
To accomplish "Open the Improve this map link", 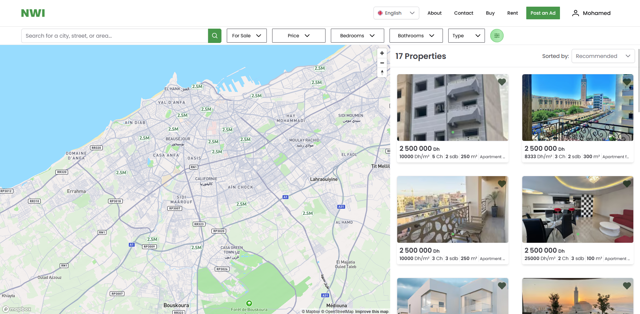I will (372, 311).
